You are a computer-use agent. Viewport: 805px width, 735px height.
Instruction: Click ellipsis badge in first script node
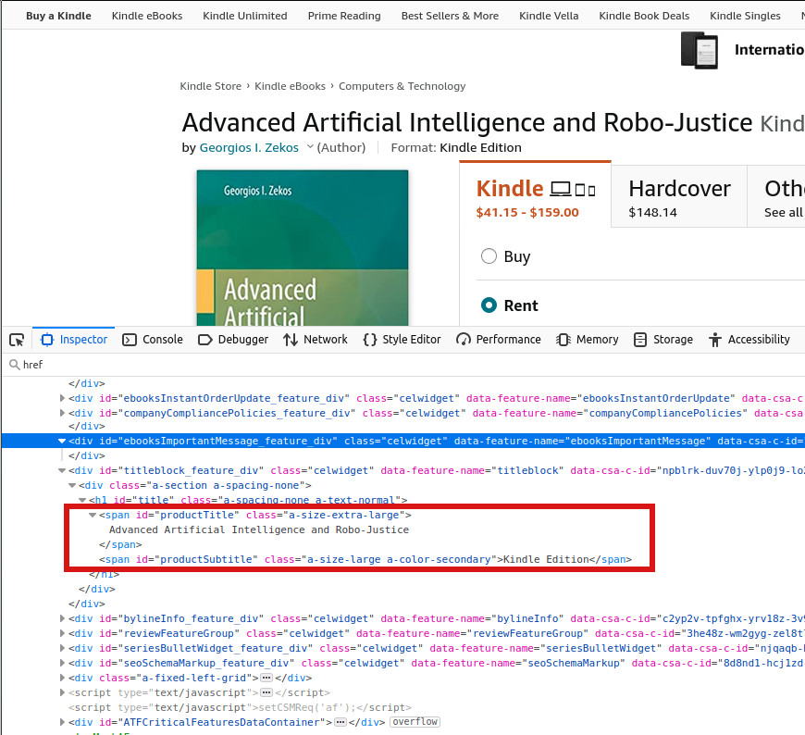[266, 693]
